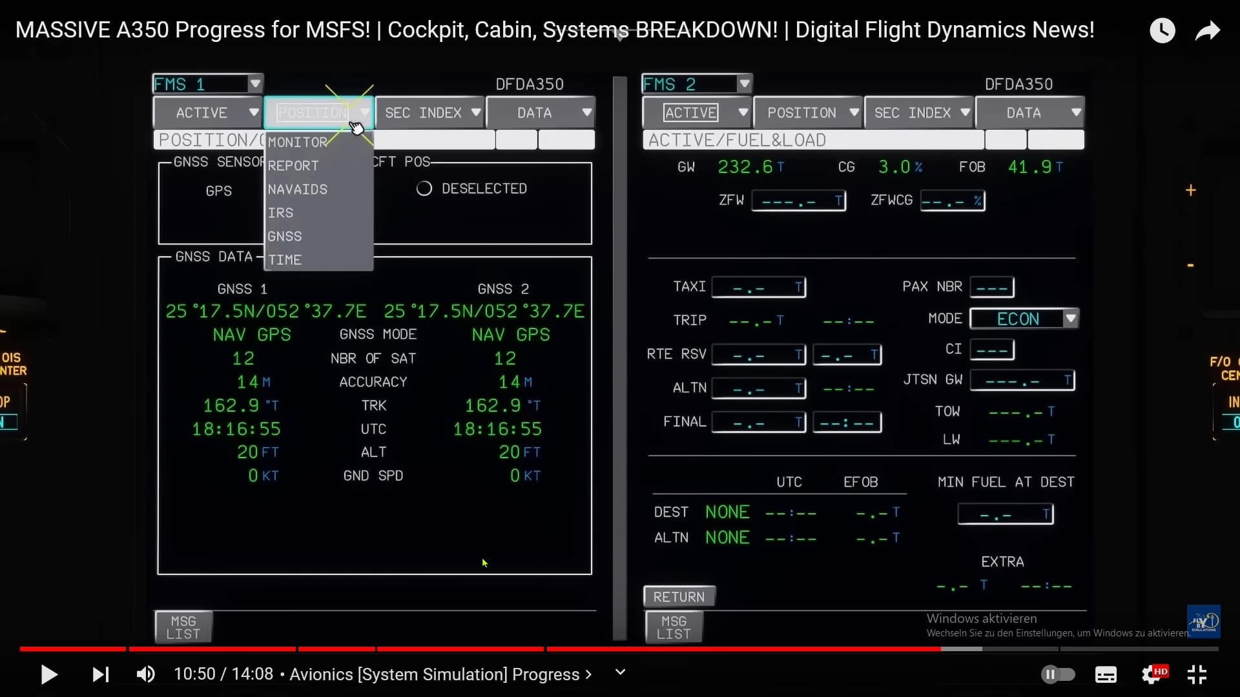
Task: Click the Watch Later clock icon
Action: point(1162,30)
